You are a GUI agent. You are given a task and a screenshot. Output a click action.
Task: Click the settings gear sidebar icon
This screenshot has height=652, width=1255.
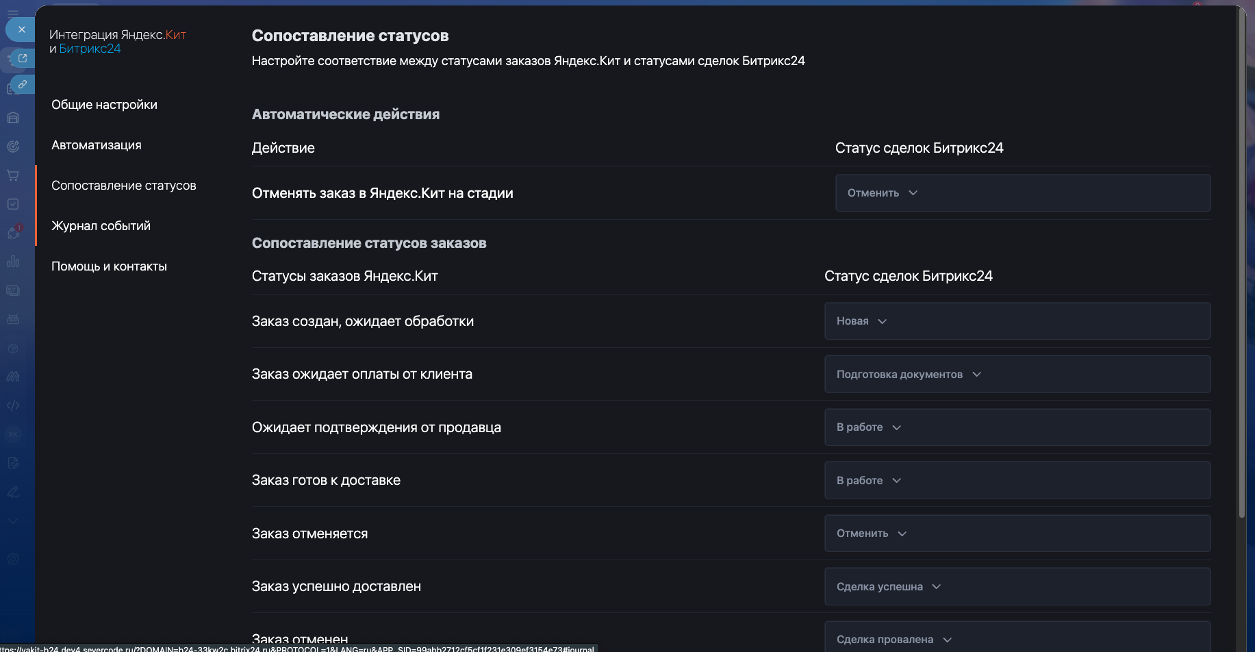pos(13,559)
